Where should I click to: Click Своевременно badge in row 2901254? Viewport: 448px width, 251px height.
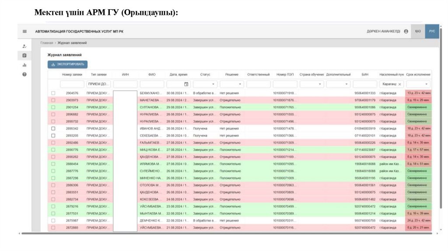[418, 108]
